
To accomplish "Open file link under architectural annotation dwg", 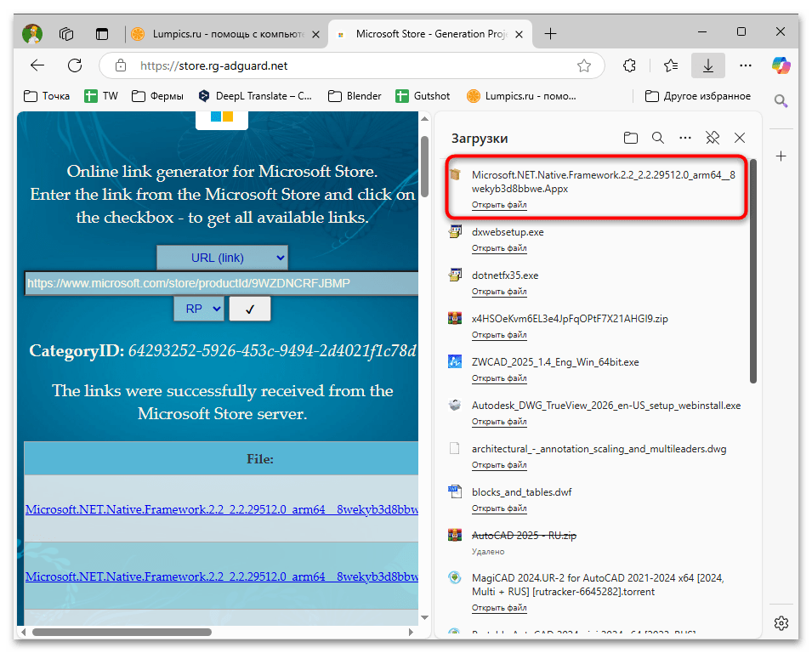I will tap(499, 466).
